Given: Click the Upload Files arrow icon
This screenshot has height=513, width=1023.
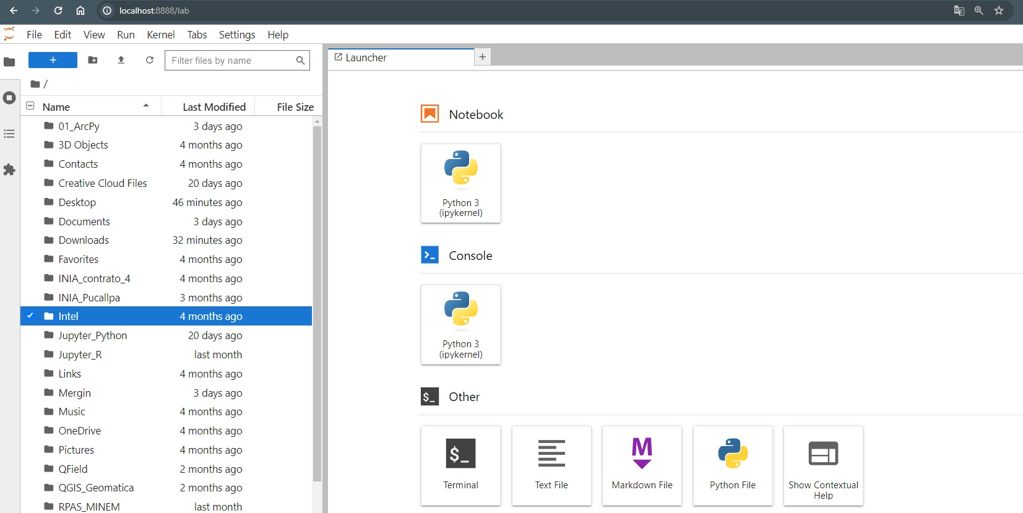Looking at the screenshot, I should [x=121, y=60].
